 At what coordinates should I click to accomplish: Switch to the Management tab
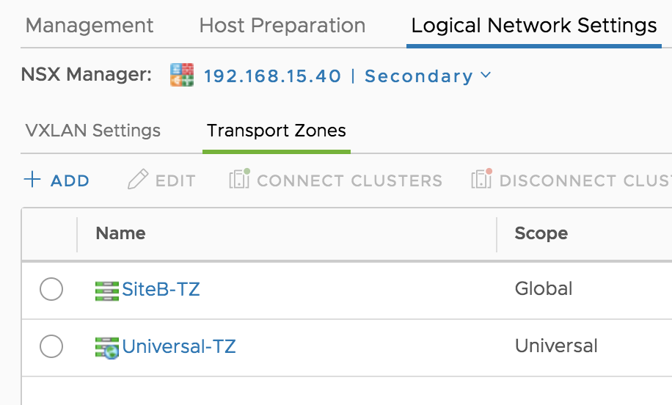tap(90, 25)
